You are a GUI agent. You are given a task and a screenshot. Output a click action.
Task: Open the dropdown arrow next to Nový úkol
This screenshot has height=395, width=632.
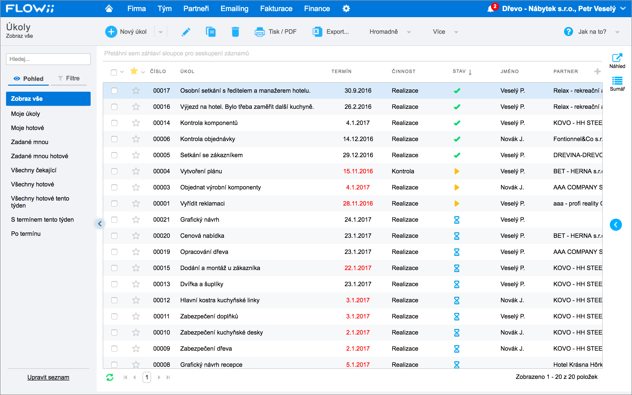[161, 32]
